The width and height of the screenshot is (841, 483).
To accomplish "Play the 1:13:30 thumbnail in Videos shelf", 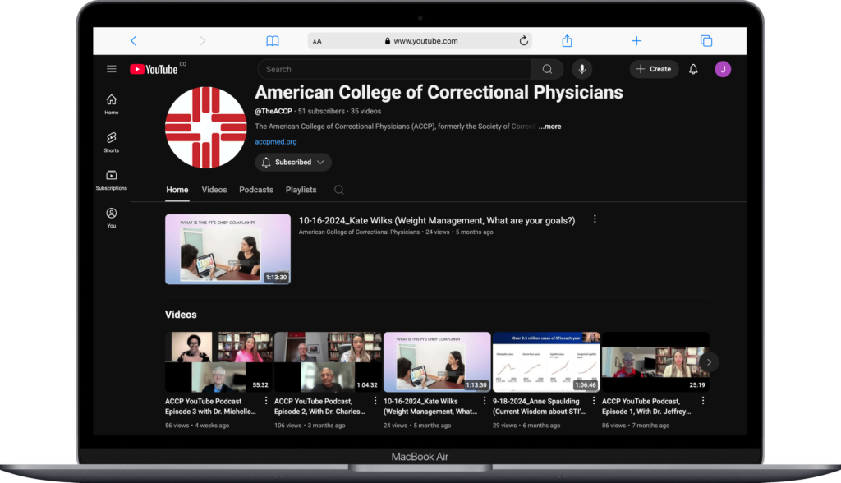I will [437, 362].
